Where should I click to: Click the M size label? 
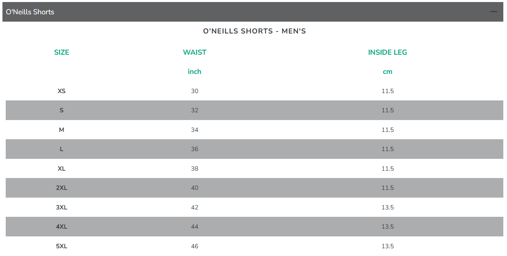coord(62,130)
